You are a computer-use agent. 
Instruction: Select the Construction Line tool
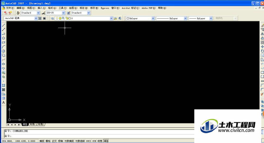point(3,30)
